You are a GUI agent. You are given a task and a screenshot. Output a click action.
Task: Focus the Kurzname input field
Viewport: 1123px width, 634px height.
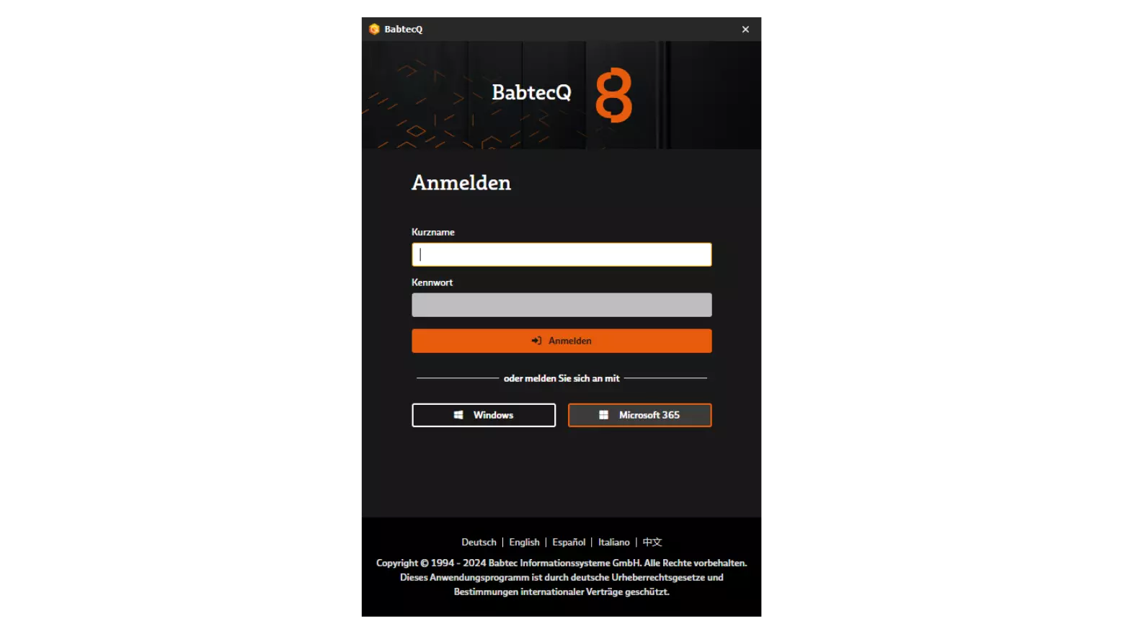click(561, 254)
